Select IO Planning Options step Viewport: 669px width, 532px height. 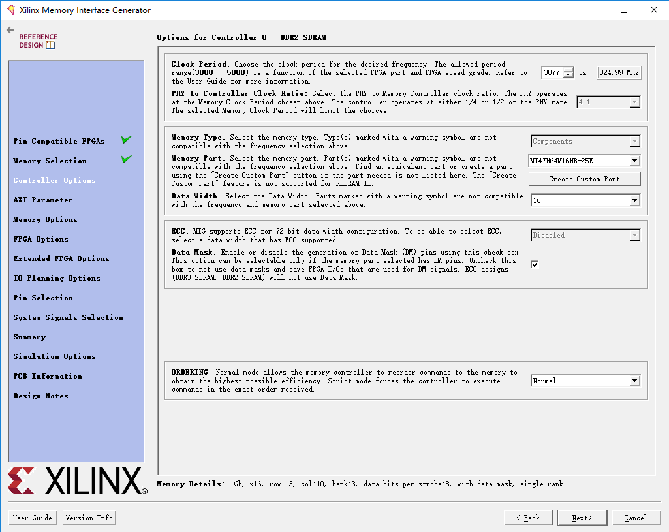pos(57,278)
